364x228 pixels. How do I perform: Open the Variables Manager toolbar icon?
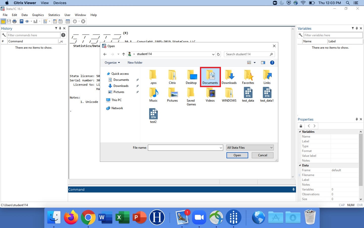pos(68,21)
